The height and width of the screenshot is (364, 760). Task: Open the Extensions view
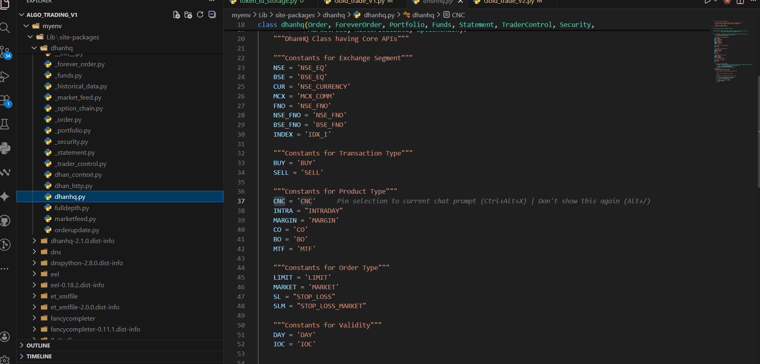[5, 100]
